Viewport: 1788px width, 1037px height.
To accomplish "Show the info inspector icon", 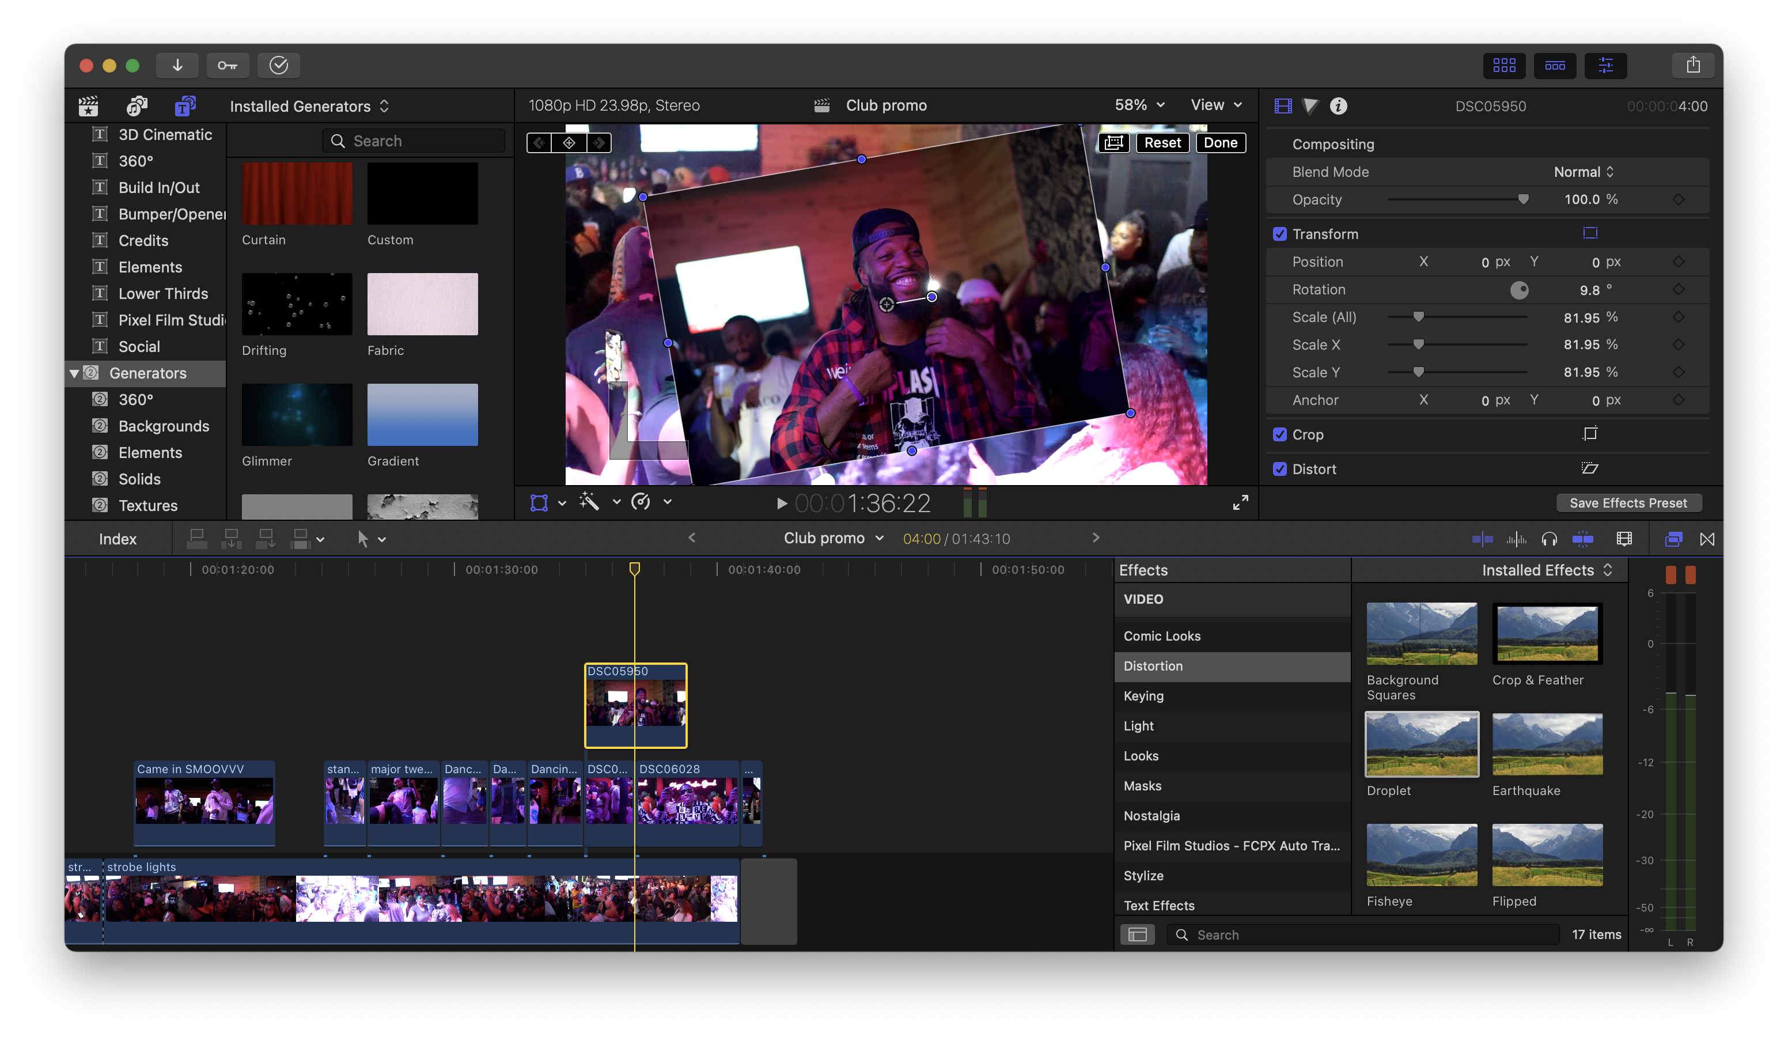I will click(x=1338, y=106).
